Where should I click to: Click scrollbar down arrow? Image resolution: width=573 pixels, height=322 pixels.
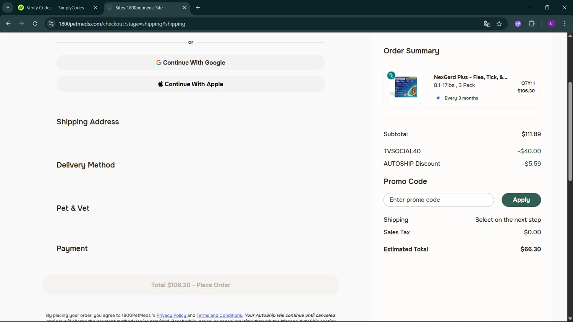click(570, 319)
